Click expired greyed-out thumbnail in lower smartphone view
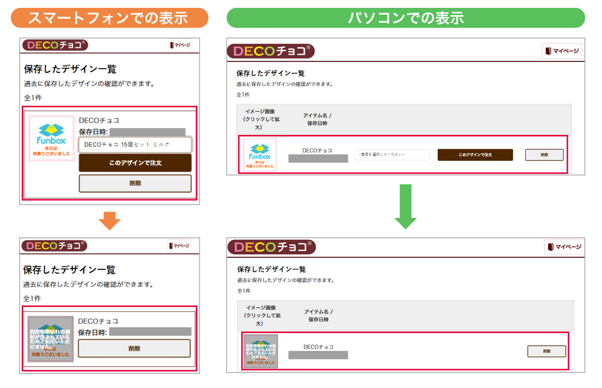The image size is (602, 388). 51,339
